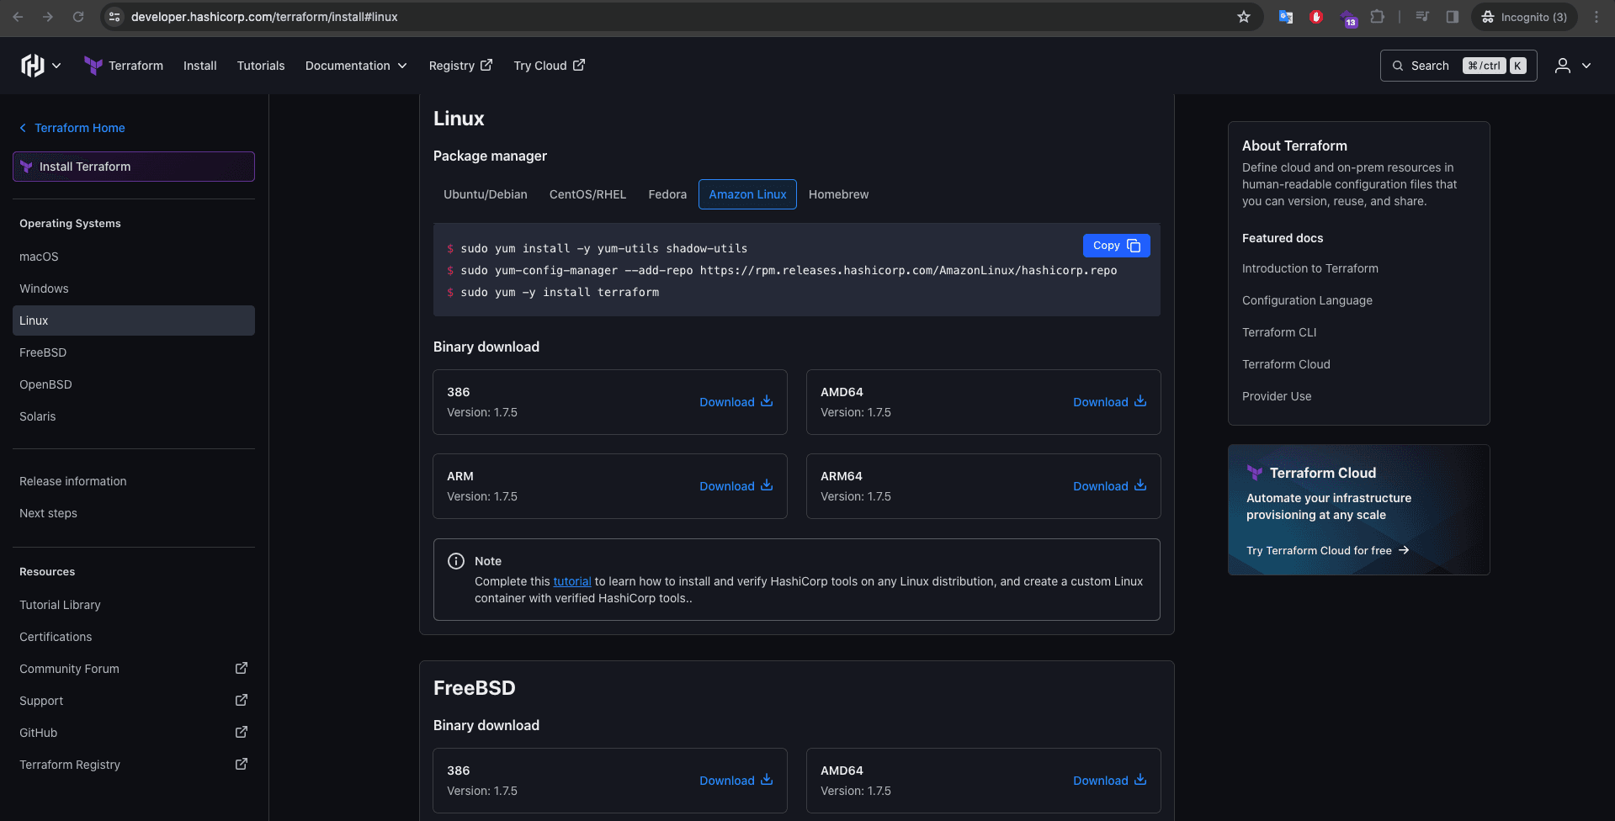Image resolution: width=1615 pixels, height=821 pixels.
Task: Click Try Terraform Cloud for free
Action: coord(1327,550)
